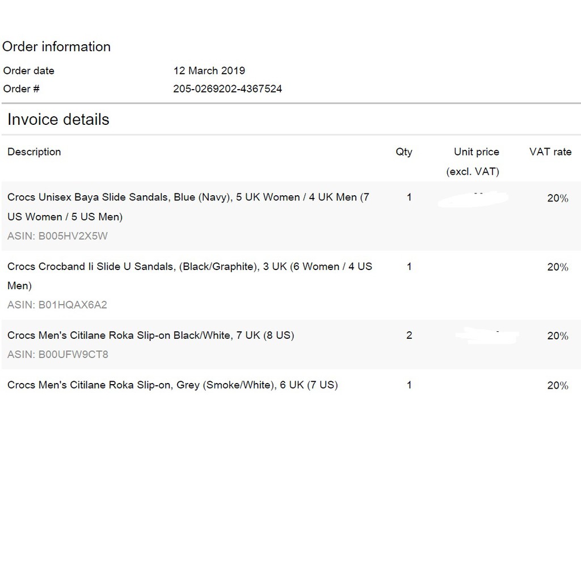Click the 20% VAT rate for Grey Roka

557,386
